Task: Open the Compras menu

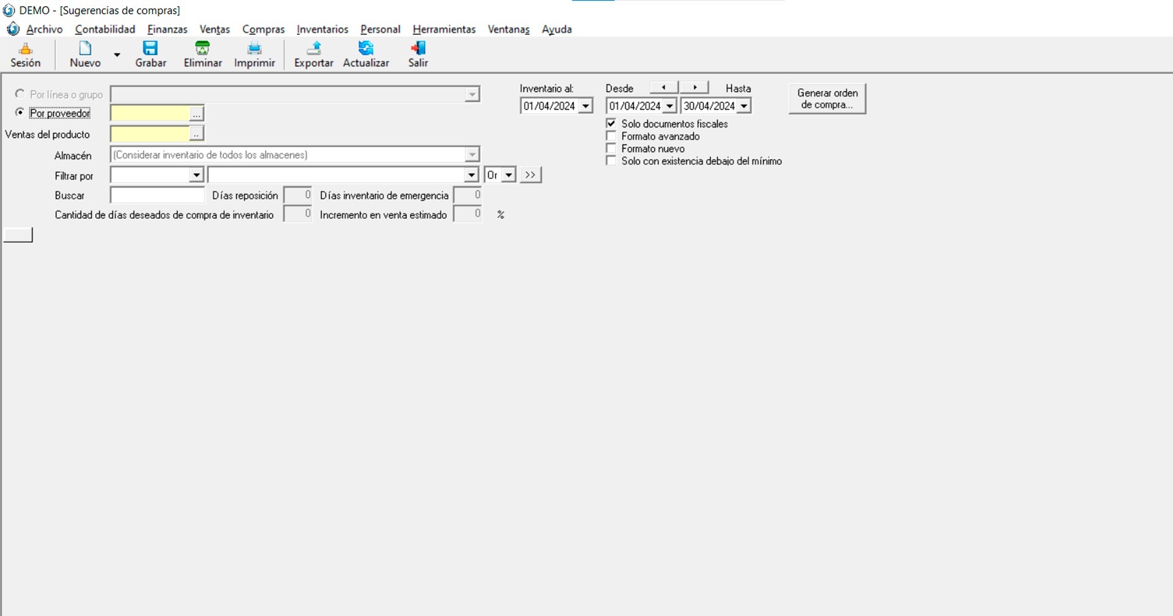Action: click(263, 29)
